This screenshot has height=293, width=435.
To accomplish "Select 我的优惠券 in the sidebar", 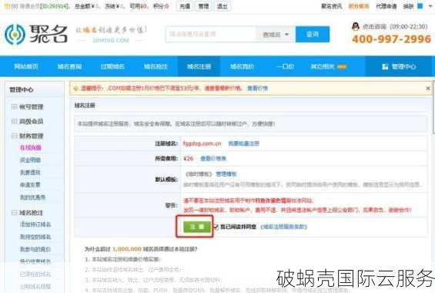I will tap(33, 197).
